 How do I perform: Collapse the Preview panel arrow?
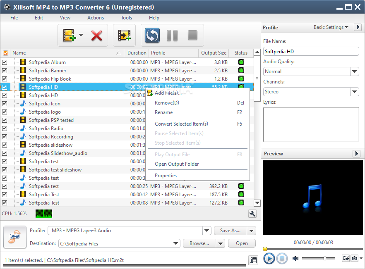pos(357,153)
